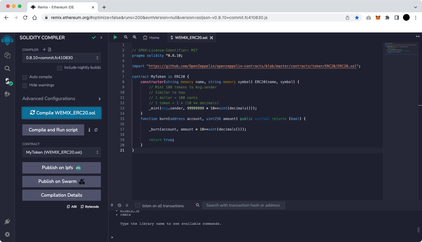Zoom in the editor font
Image resolution: width=422 pixels, height=242 pixels.
(x=135, y=37)
